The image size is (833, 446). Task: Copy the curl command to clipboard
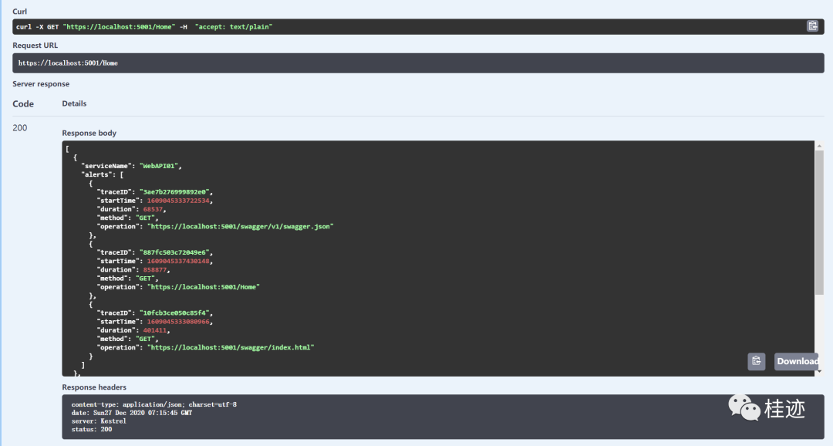coord(812,26)
